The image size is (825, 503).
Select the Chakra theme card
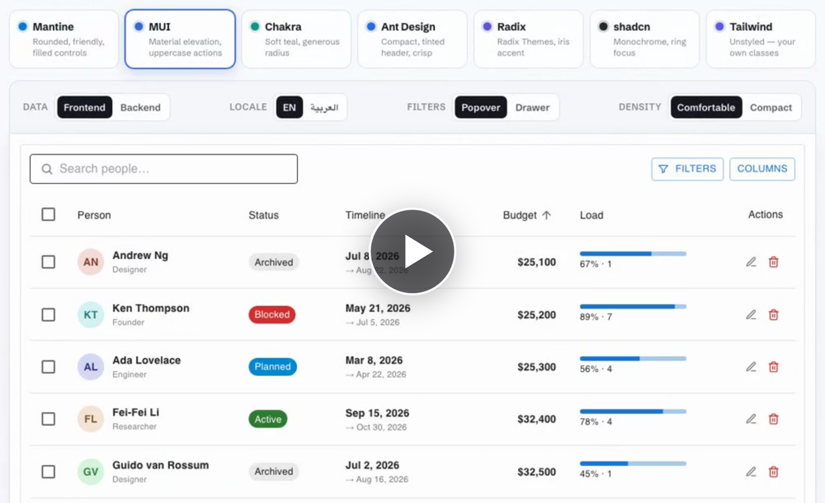pos(296,39)
